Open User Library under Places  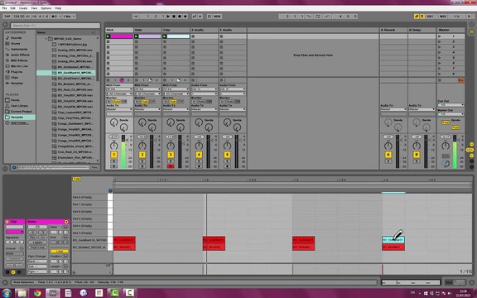click(x=19, y=106)
